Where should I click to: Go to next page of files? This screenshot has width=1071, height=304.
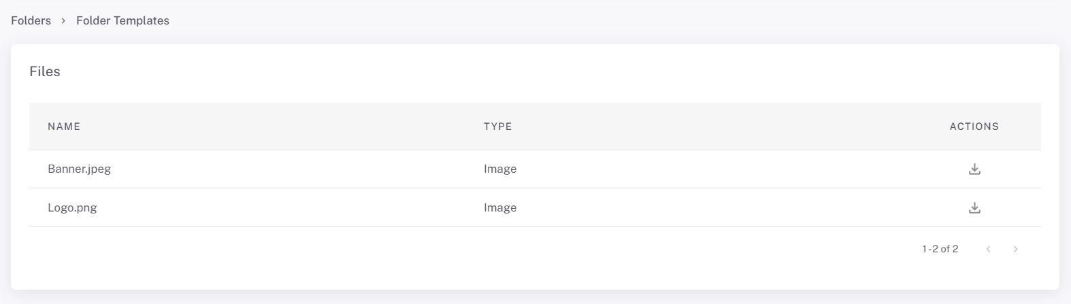click(1015, 250)
